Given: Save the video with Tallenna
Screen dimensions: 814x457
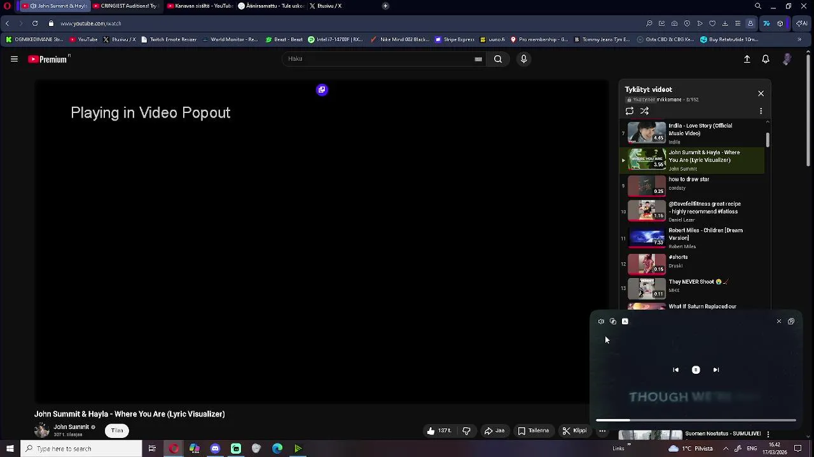Looking at the screenshot, I should 534,431.
